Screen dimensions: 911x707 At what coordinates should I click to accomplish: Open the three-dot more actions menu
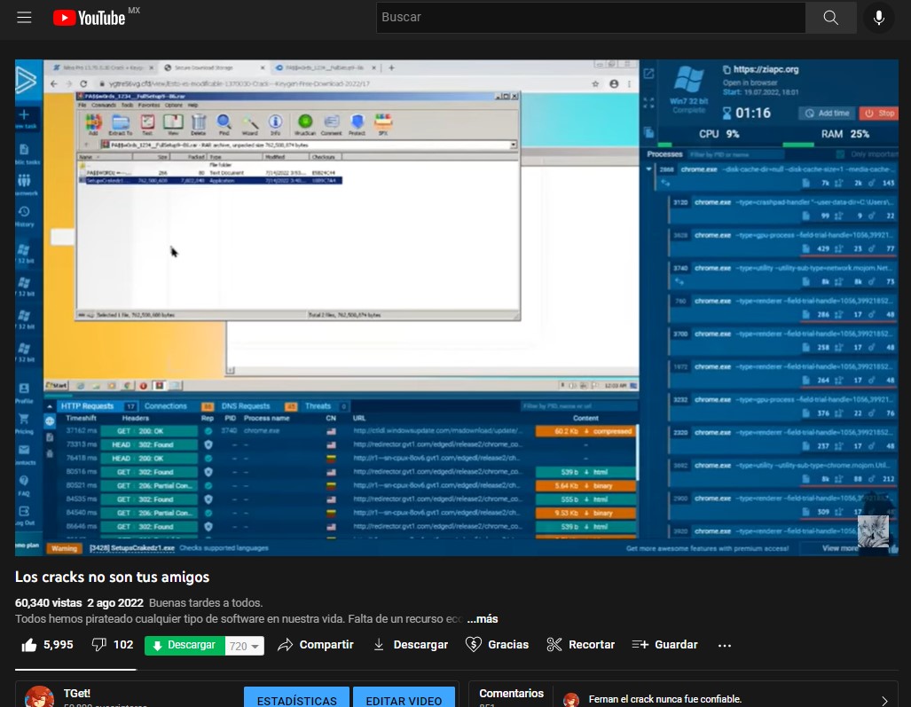coord(725,646)
